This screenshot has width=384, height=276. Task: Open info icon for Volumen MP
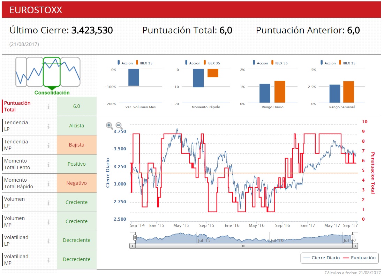[48, 222]
